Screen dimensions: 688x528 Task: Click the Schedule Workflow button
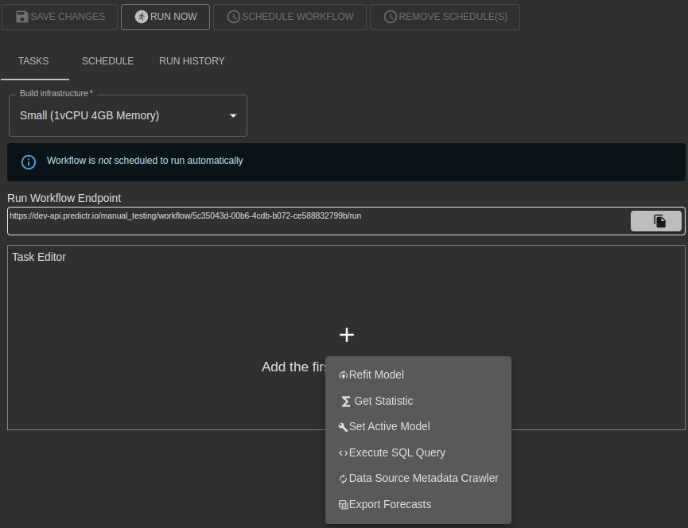[290, 17]
